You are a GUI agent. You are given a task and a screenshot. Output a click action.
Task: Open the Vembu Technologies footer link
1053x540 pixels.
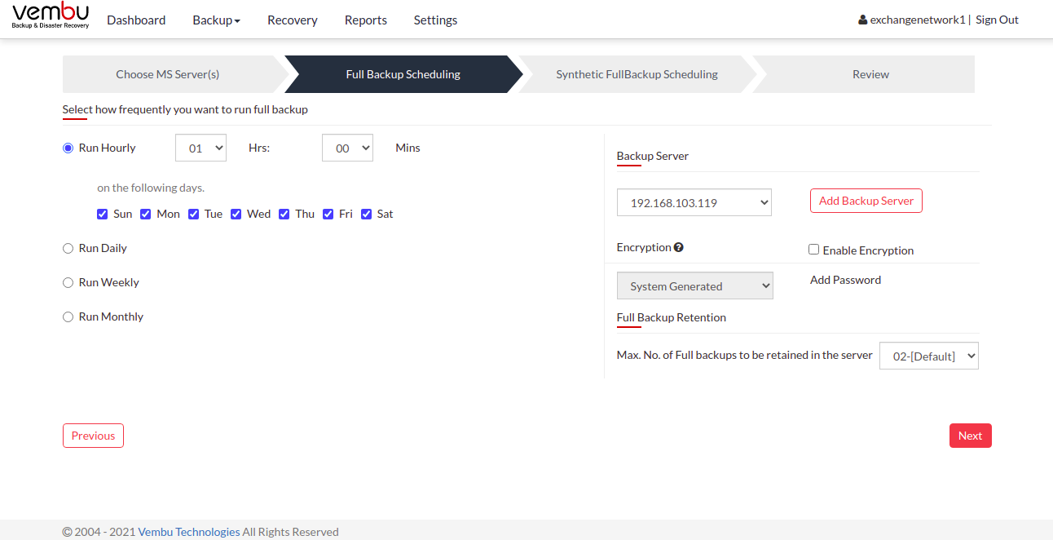pos(189,532)
